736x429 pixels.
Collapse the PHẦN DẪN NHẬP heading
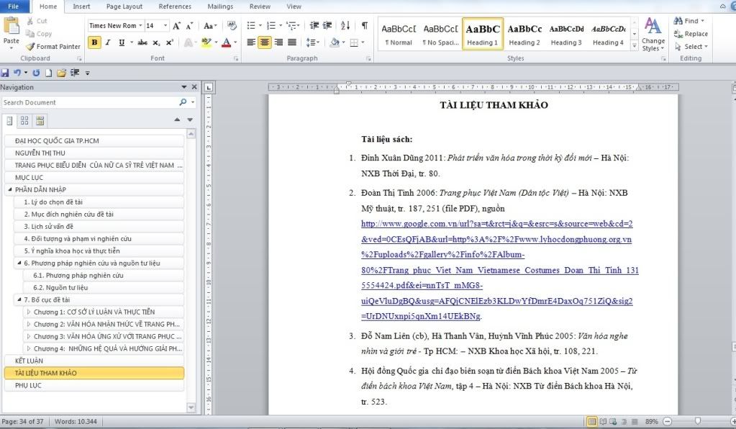tap(10, 190)
